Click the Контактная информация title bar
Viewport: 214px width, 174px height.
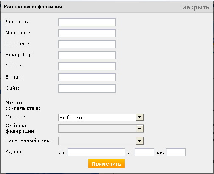tap(107, 7)
